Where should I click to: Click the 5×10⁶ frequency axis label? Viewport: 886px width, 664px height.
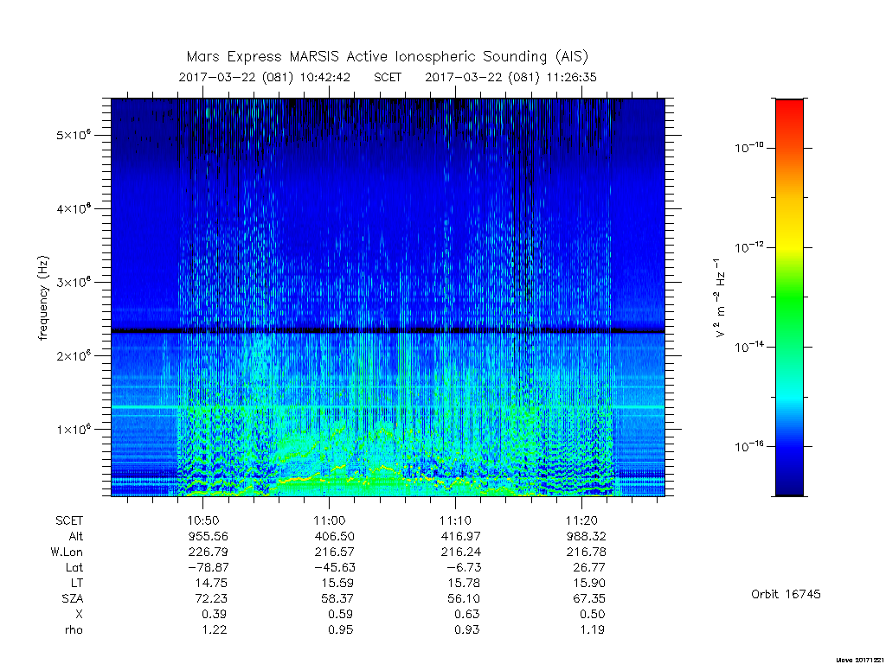pos(74,134)
